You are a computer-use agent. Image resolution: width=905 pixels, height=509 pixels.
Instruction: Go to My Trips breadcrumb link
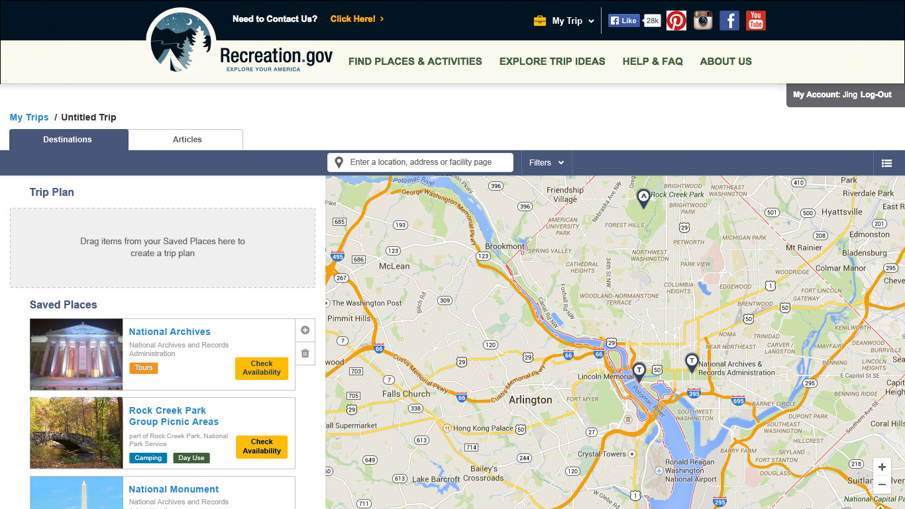(x=29, y=117)
